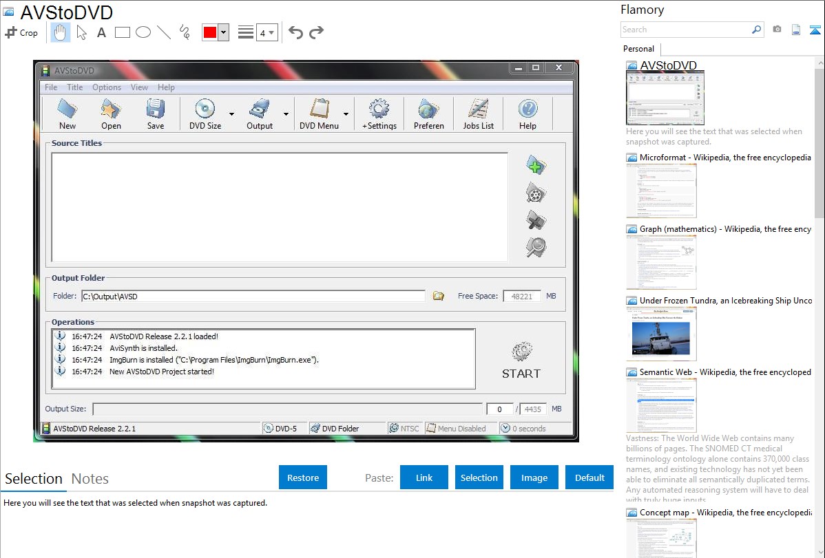Open the AVStoDVD snapshot thumbnail

click(x=665, y=98)
